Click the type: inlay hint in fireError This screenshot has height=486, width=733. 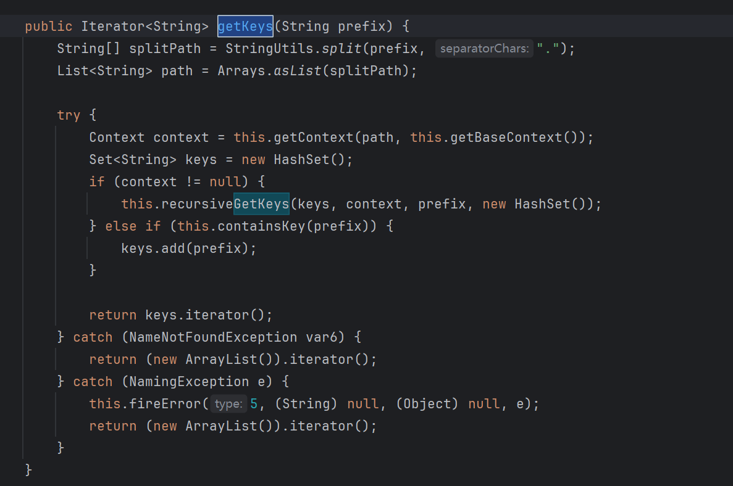[228, 404]
